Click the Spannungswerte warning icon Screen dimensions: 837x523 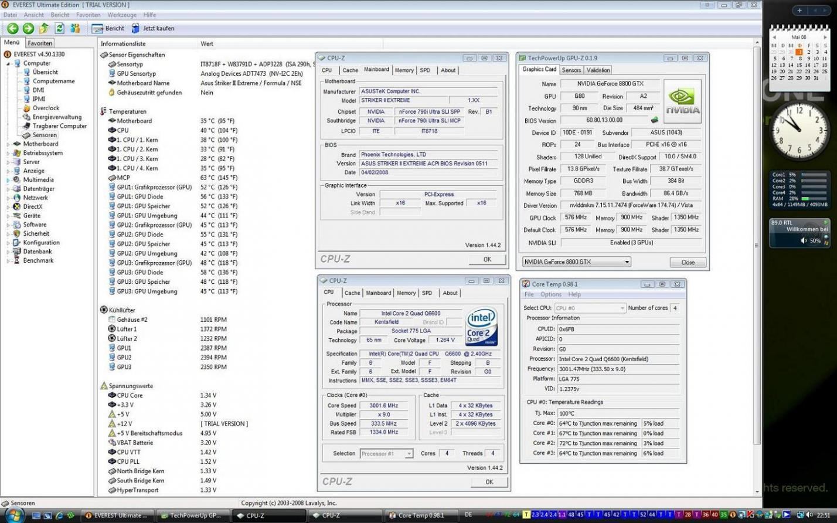[104, 386]
